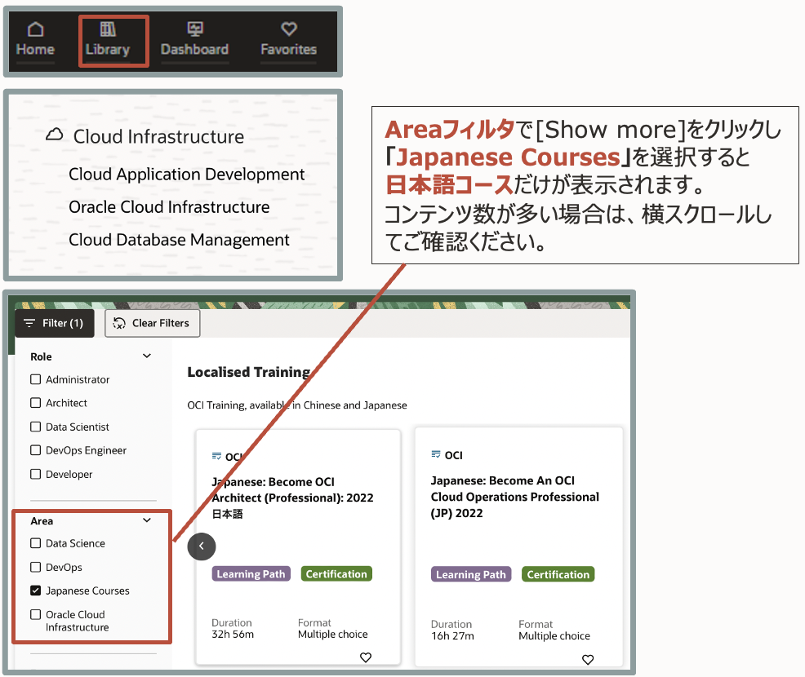Check the Architect role checkbox

(x=35, y=403)
